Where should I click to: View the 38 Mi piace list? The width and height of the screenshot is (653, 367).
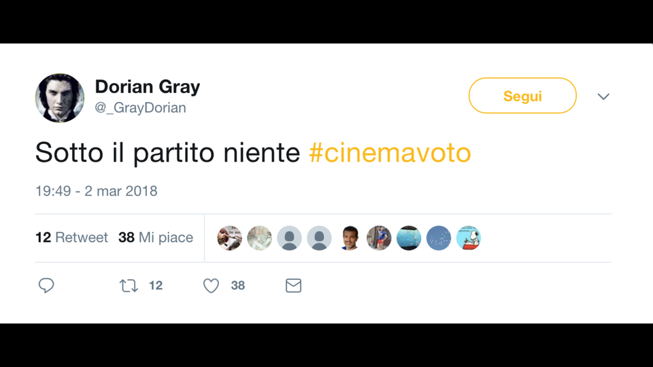pos(156,237)
